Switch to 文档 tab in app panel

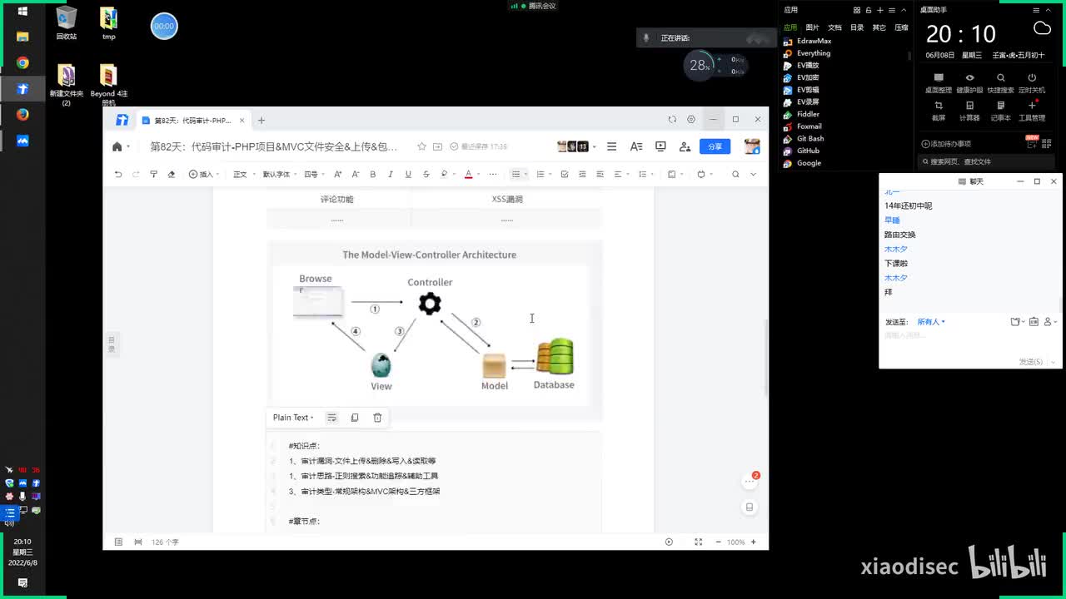tap(834, 27)
